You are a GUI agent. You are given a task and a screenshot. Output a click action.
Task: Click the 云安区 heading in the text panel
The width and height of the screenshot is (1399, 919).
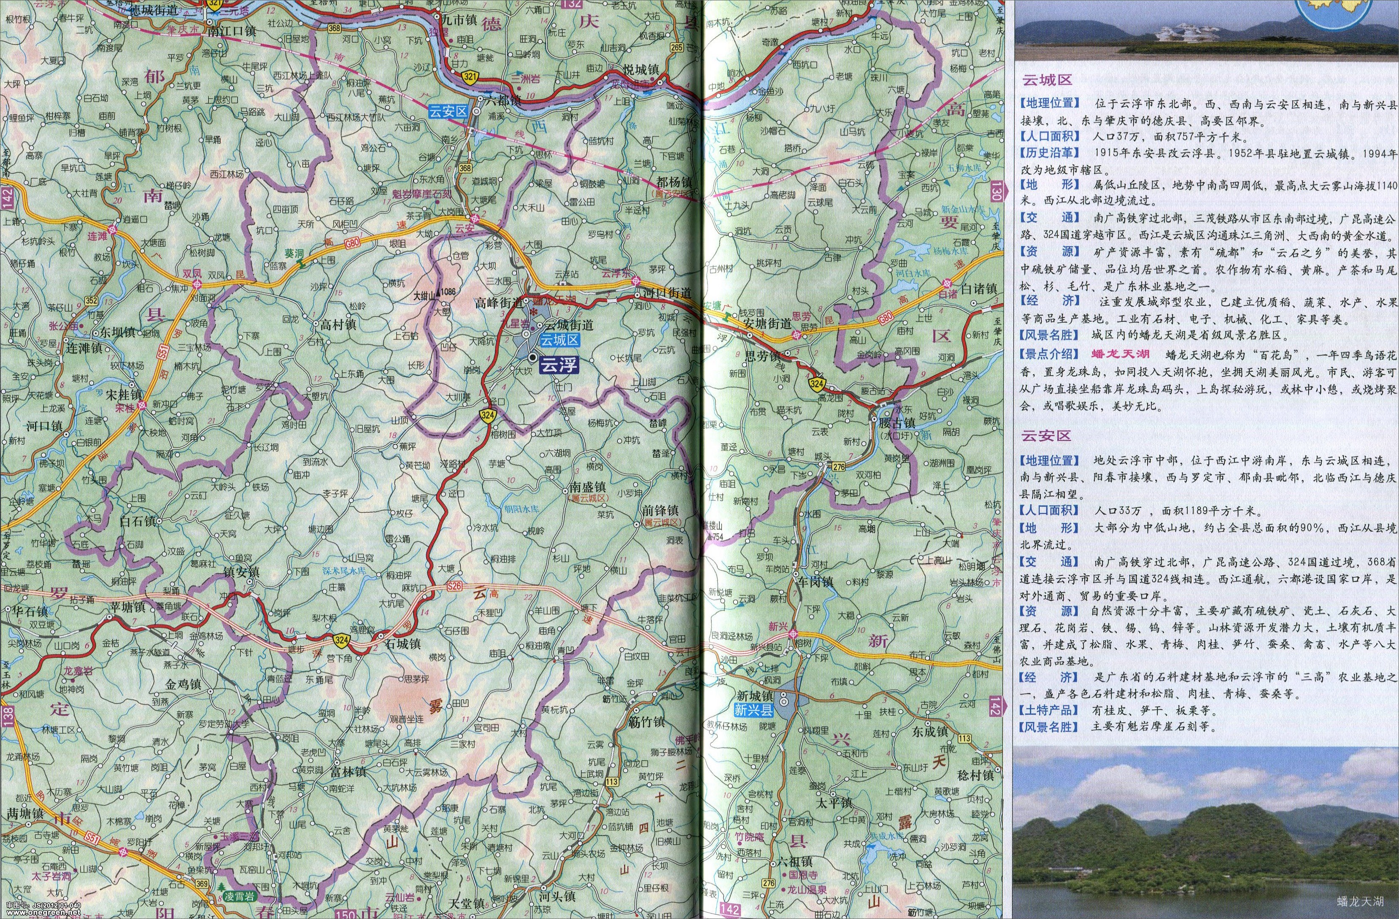pos(1046,435)
